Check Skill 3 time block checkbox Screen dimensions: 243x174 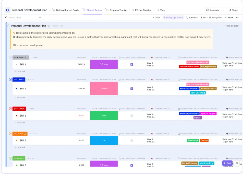[x=131, y=115]
